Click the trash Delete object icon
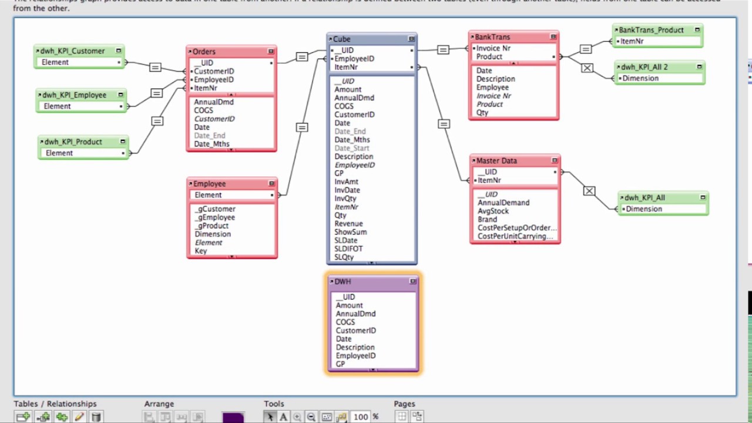This screenshot has width=752, height=423. [x=96, y=417]
